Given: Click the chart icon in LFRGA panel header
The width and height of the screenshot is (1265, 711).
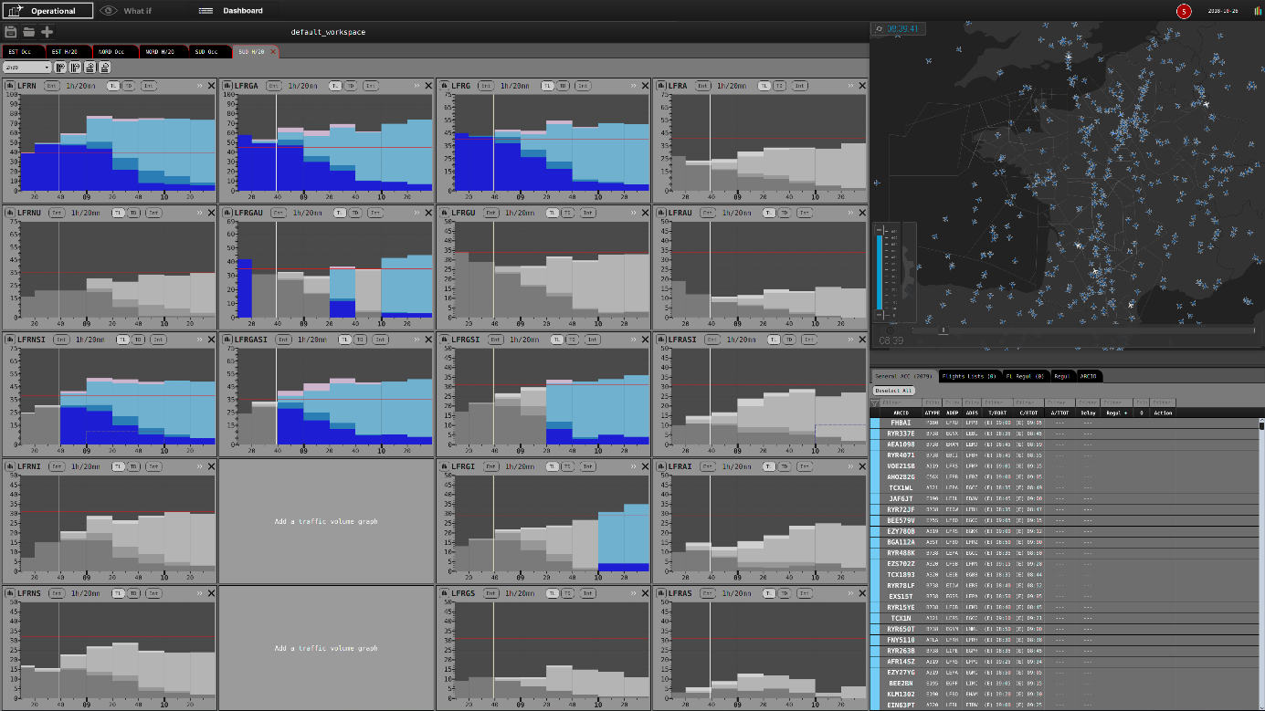Looking at the screenshot, I should click(x=227, y=86).
